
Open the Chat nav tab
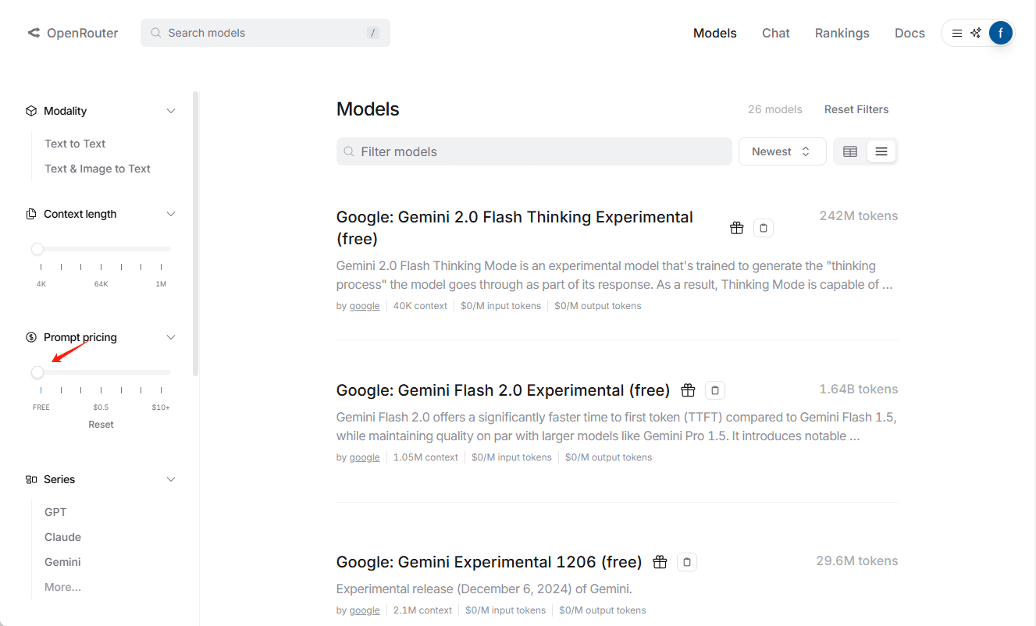click(x=776, y=33)
